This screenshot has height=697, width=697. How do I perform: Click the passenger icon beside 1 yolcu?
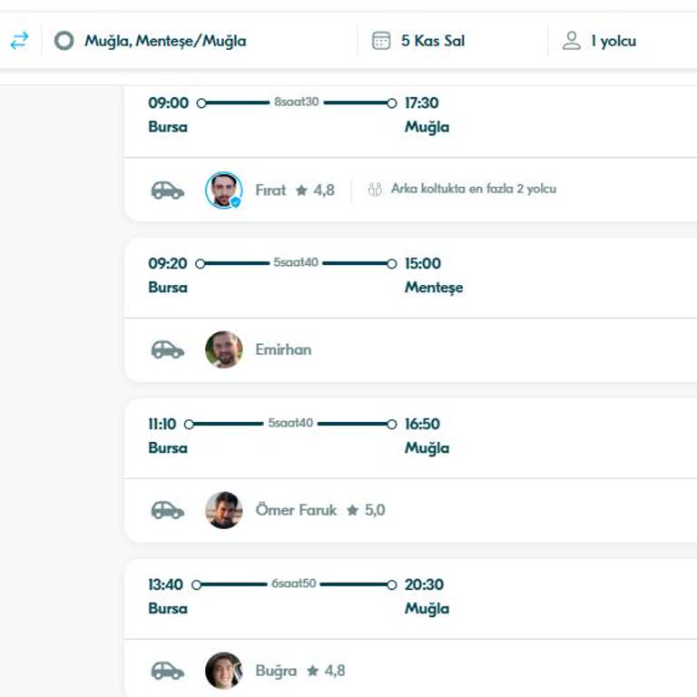(x=571, y=41)
